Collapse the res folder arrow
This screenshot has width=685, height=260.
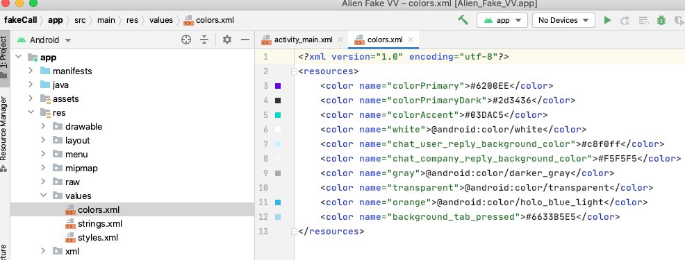tap(31, 112)
